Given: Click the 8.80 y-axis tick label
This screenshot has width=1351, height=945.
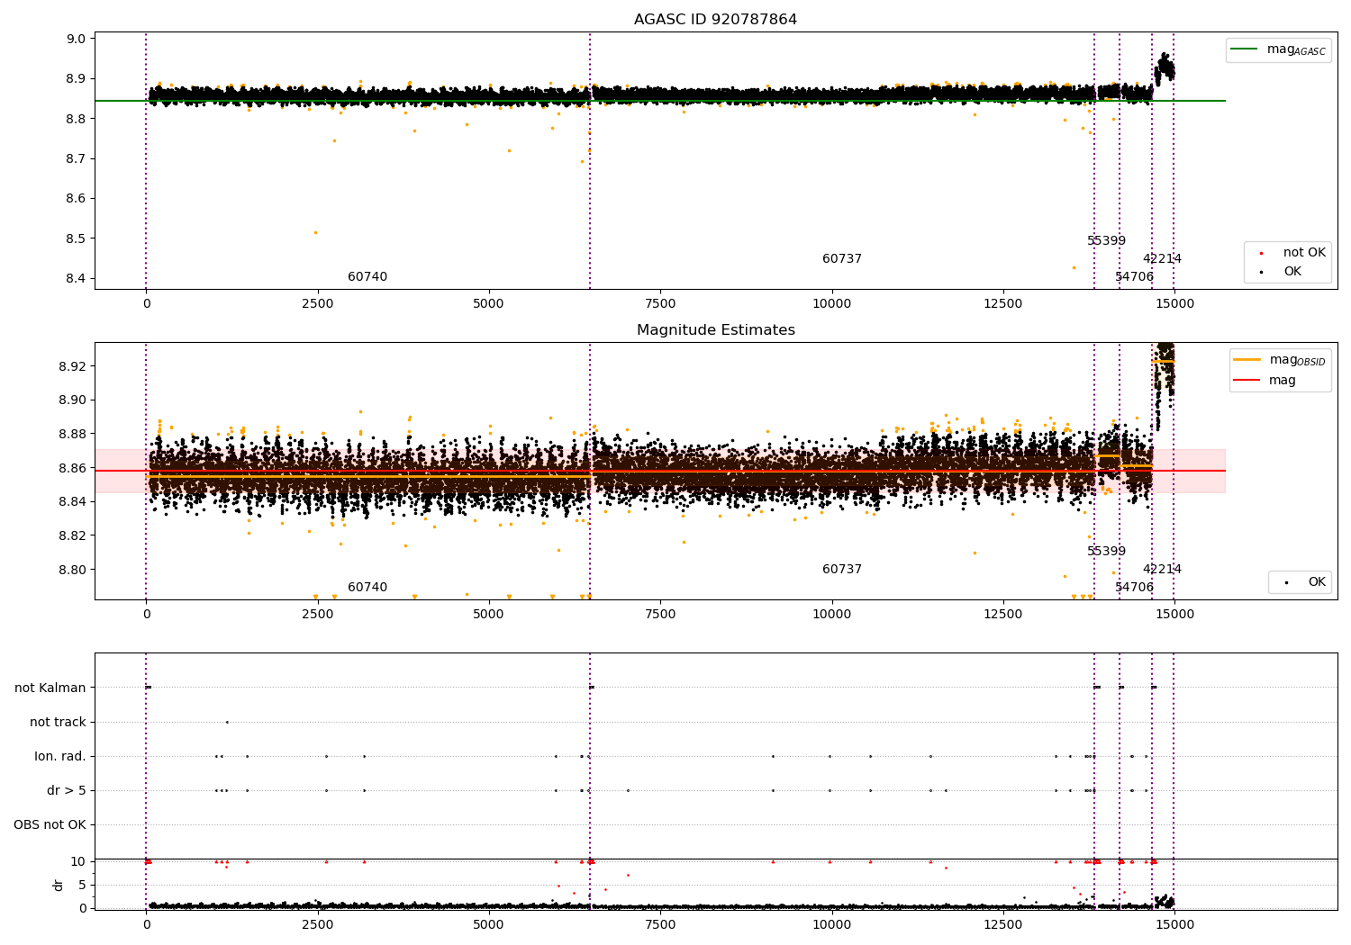Looking at the screenshot, I should coord(73,570).
